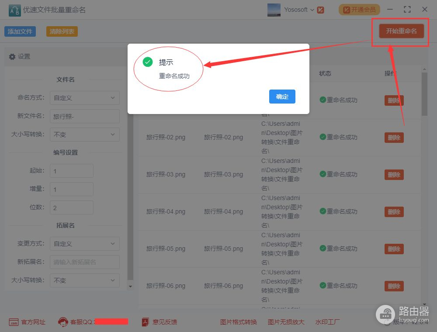Image resolution: width=437 pixels, height=332 pixels.
Task: Open 大小写转换 dropdown under 拓展名
Action: (x=85, y=280)
